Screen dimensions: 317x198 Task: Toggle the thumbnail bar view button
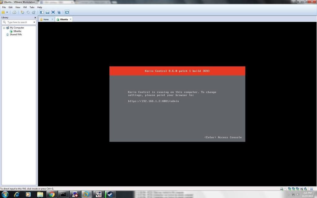click(47, 12)
